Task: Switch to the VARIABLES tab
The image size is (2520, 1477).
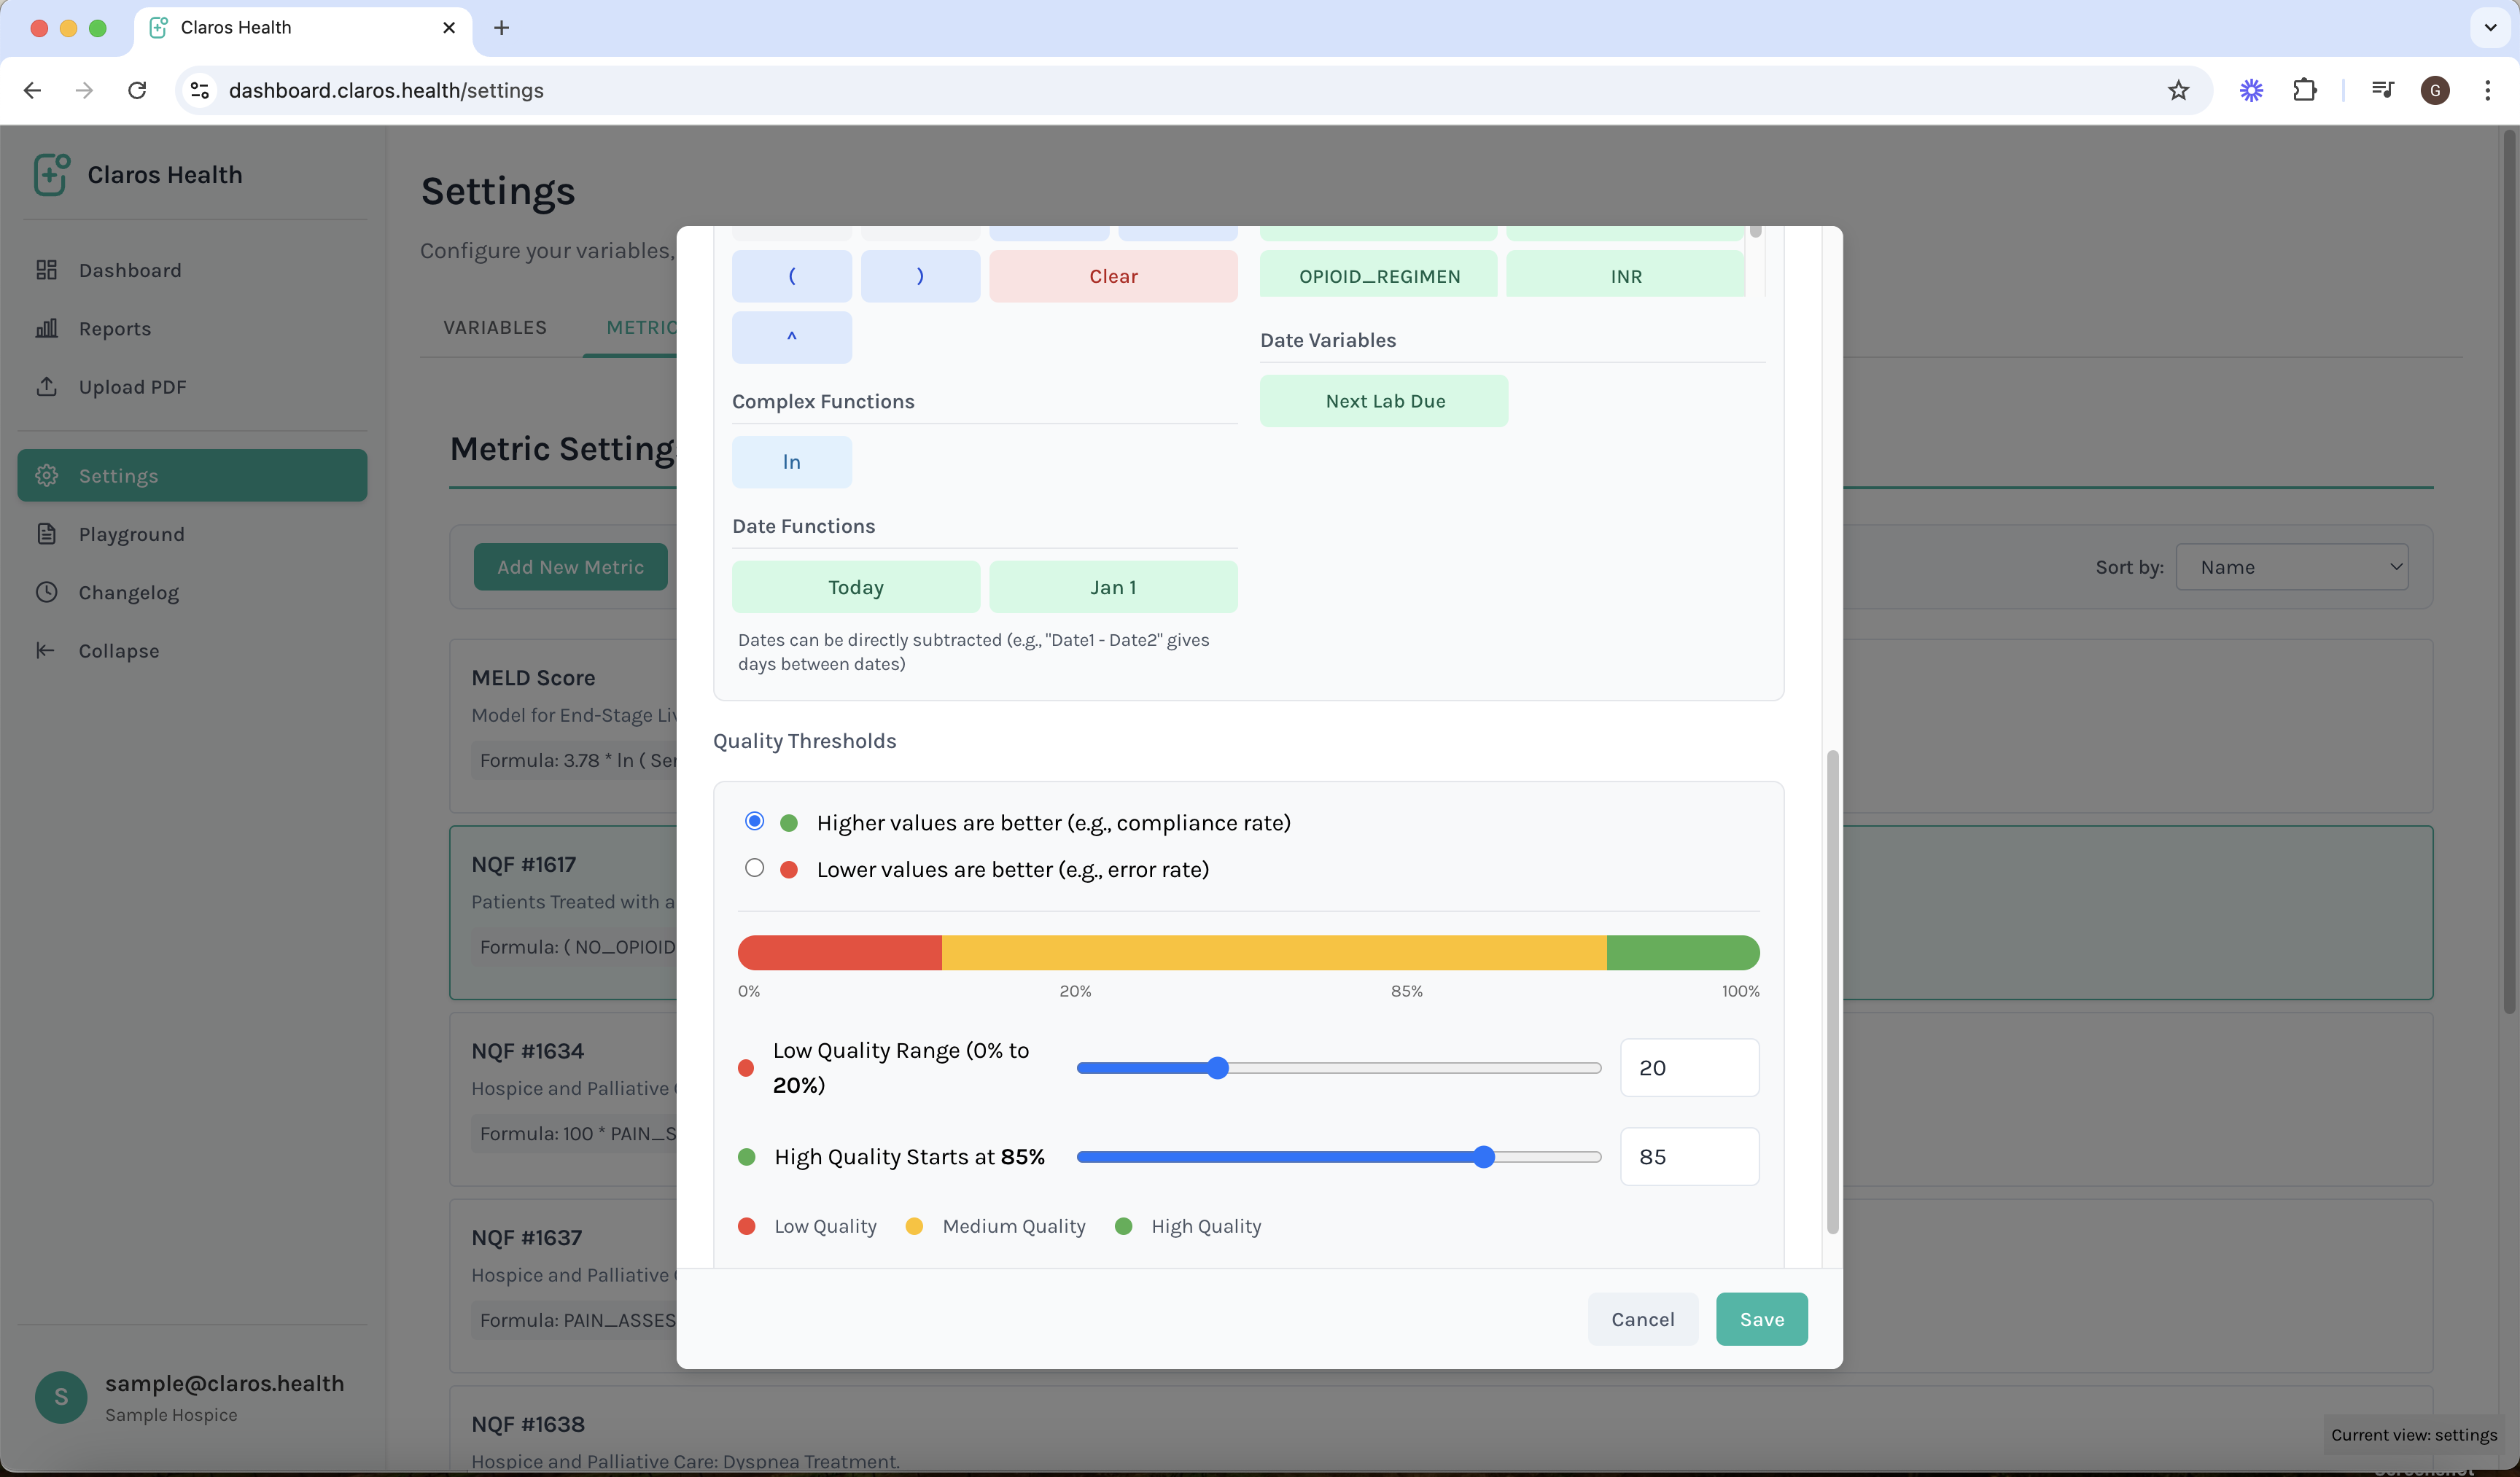Action: pyautogui.click(x=495, y=327)
